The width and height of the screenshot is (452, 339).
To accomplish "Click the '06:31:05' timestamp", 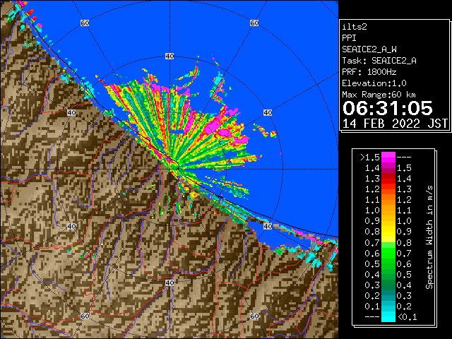I will click(x=388, y=108).
